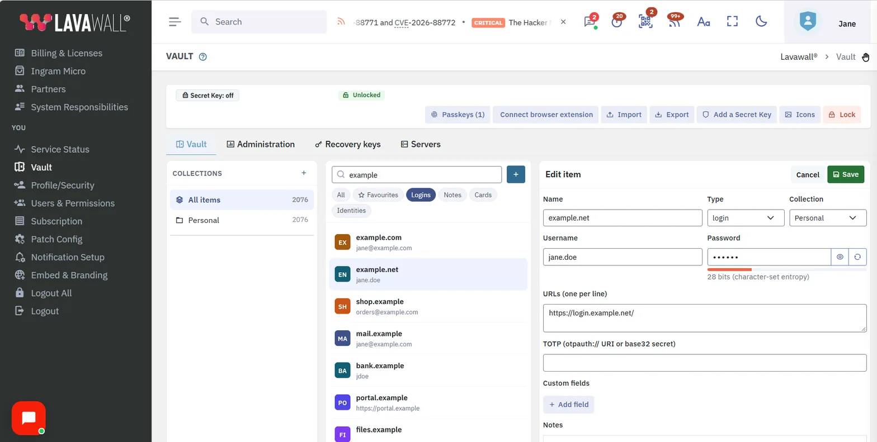
Task: Switch to the Administration tab
Action: tap(261, 144)
